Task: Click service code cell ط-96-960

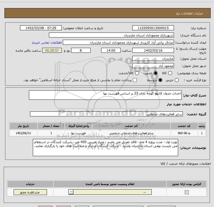Action: coord(184,133)
